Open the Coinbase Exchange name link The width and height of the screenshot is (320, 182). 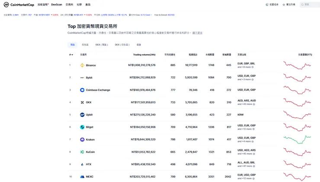coord(98,90)
